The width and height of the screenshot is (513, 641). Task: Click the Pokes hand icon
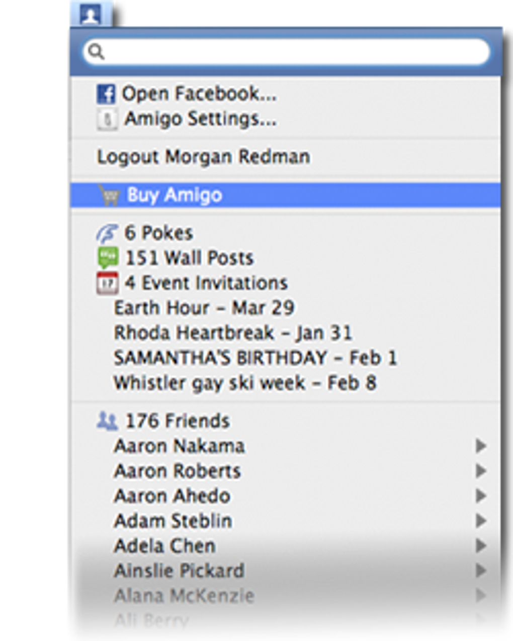pos(107,233)
